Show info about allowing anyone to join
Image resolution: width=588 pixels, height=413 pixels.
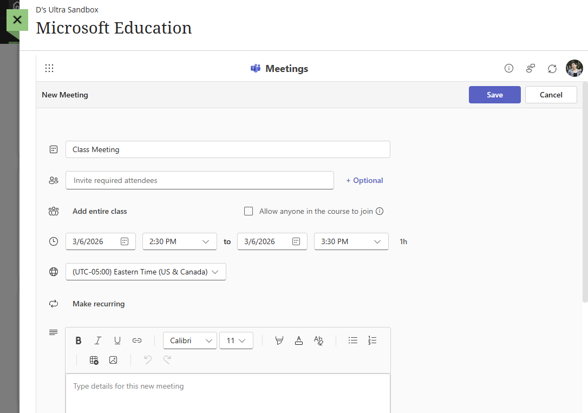380,211
